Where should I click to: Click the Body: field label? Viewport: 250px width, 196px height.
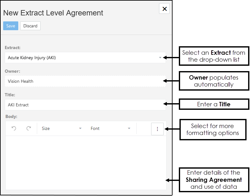11,117
